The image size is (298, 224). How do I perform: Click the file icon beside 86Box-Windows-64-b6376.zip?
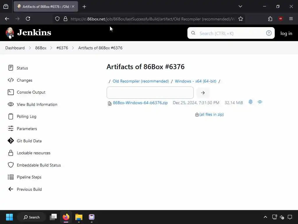(109, 104)
